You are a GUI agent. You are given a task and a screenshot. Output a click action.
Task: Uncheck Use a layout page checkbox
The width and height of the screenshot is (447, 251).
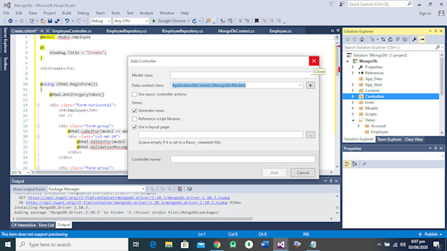point(135,127)
